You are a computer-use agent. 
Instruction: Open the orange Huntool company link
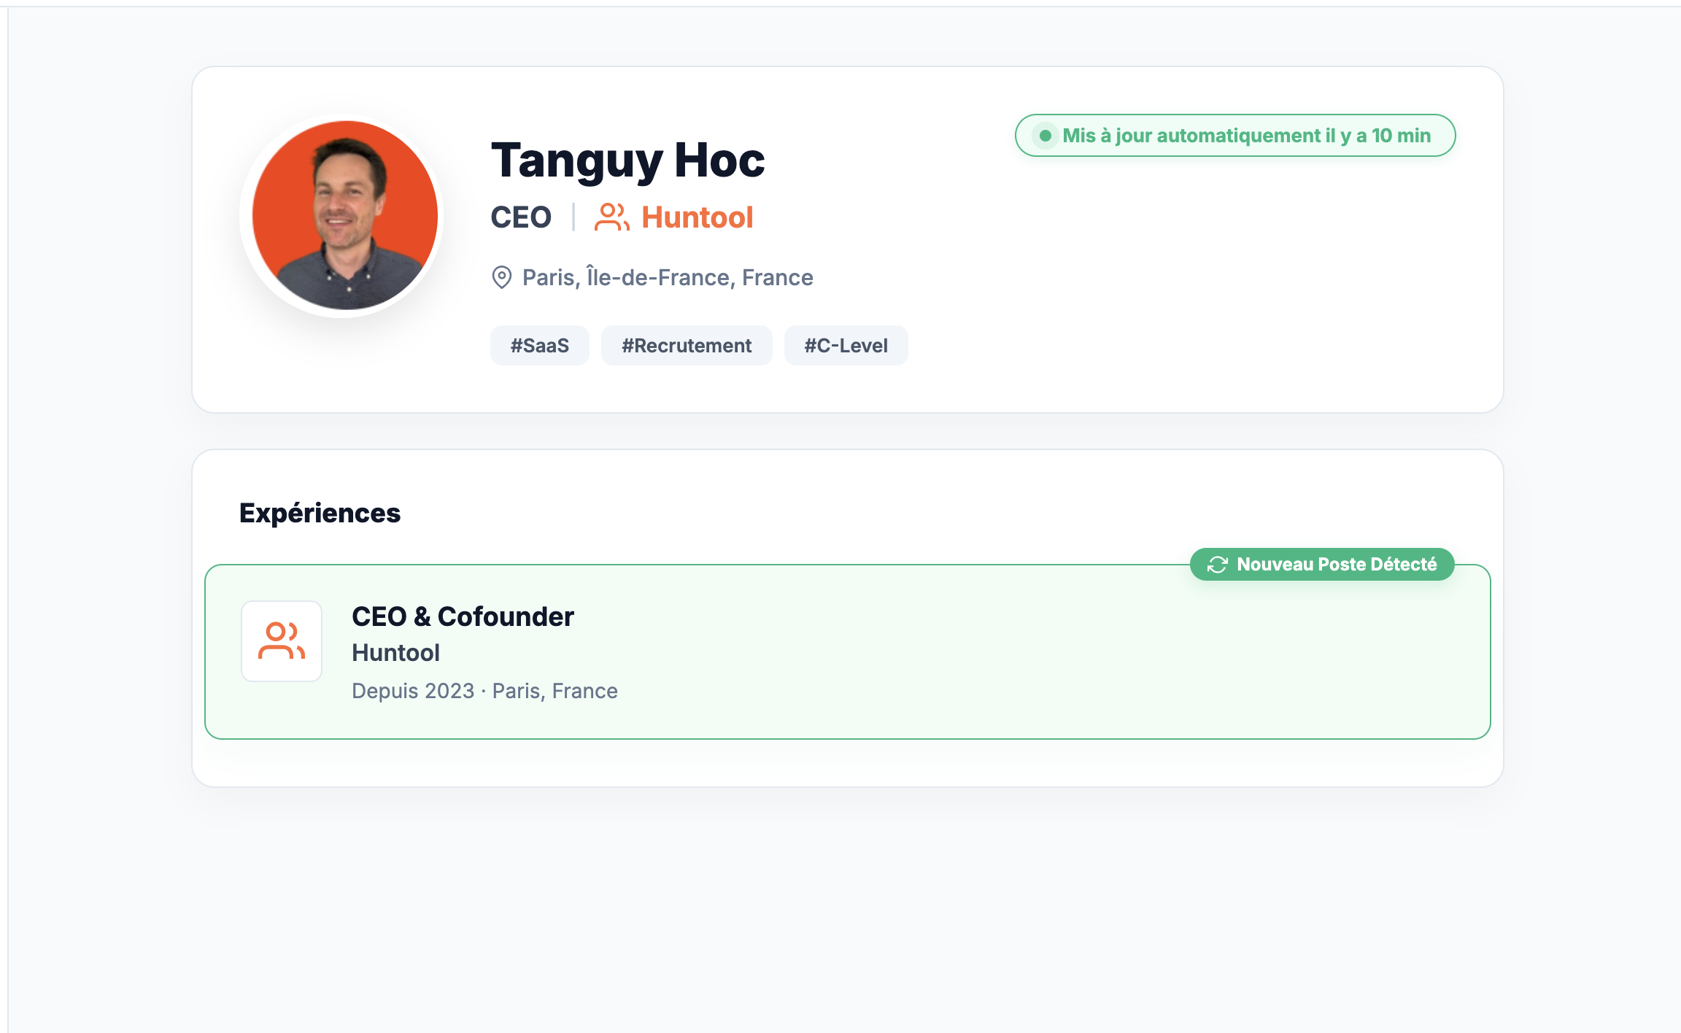(x=697, y=217)
